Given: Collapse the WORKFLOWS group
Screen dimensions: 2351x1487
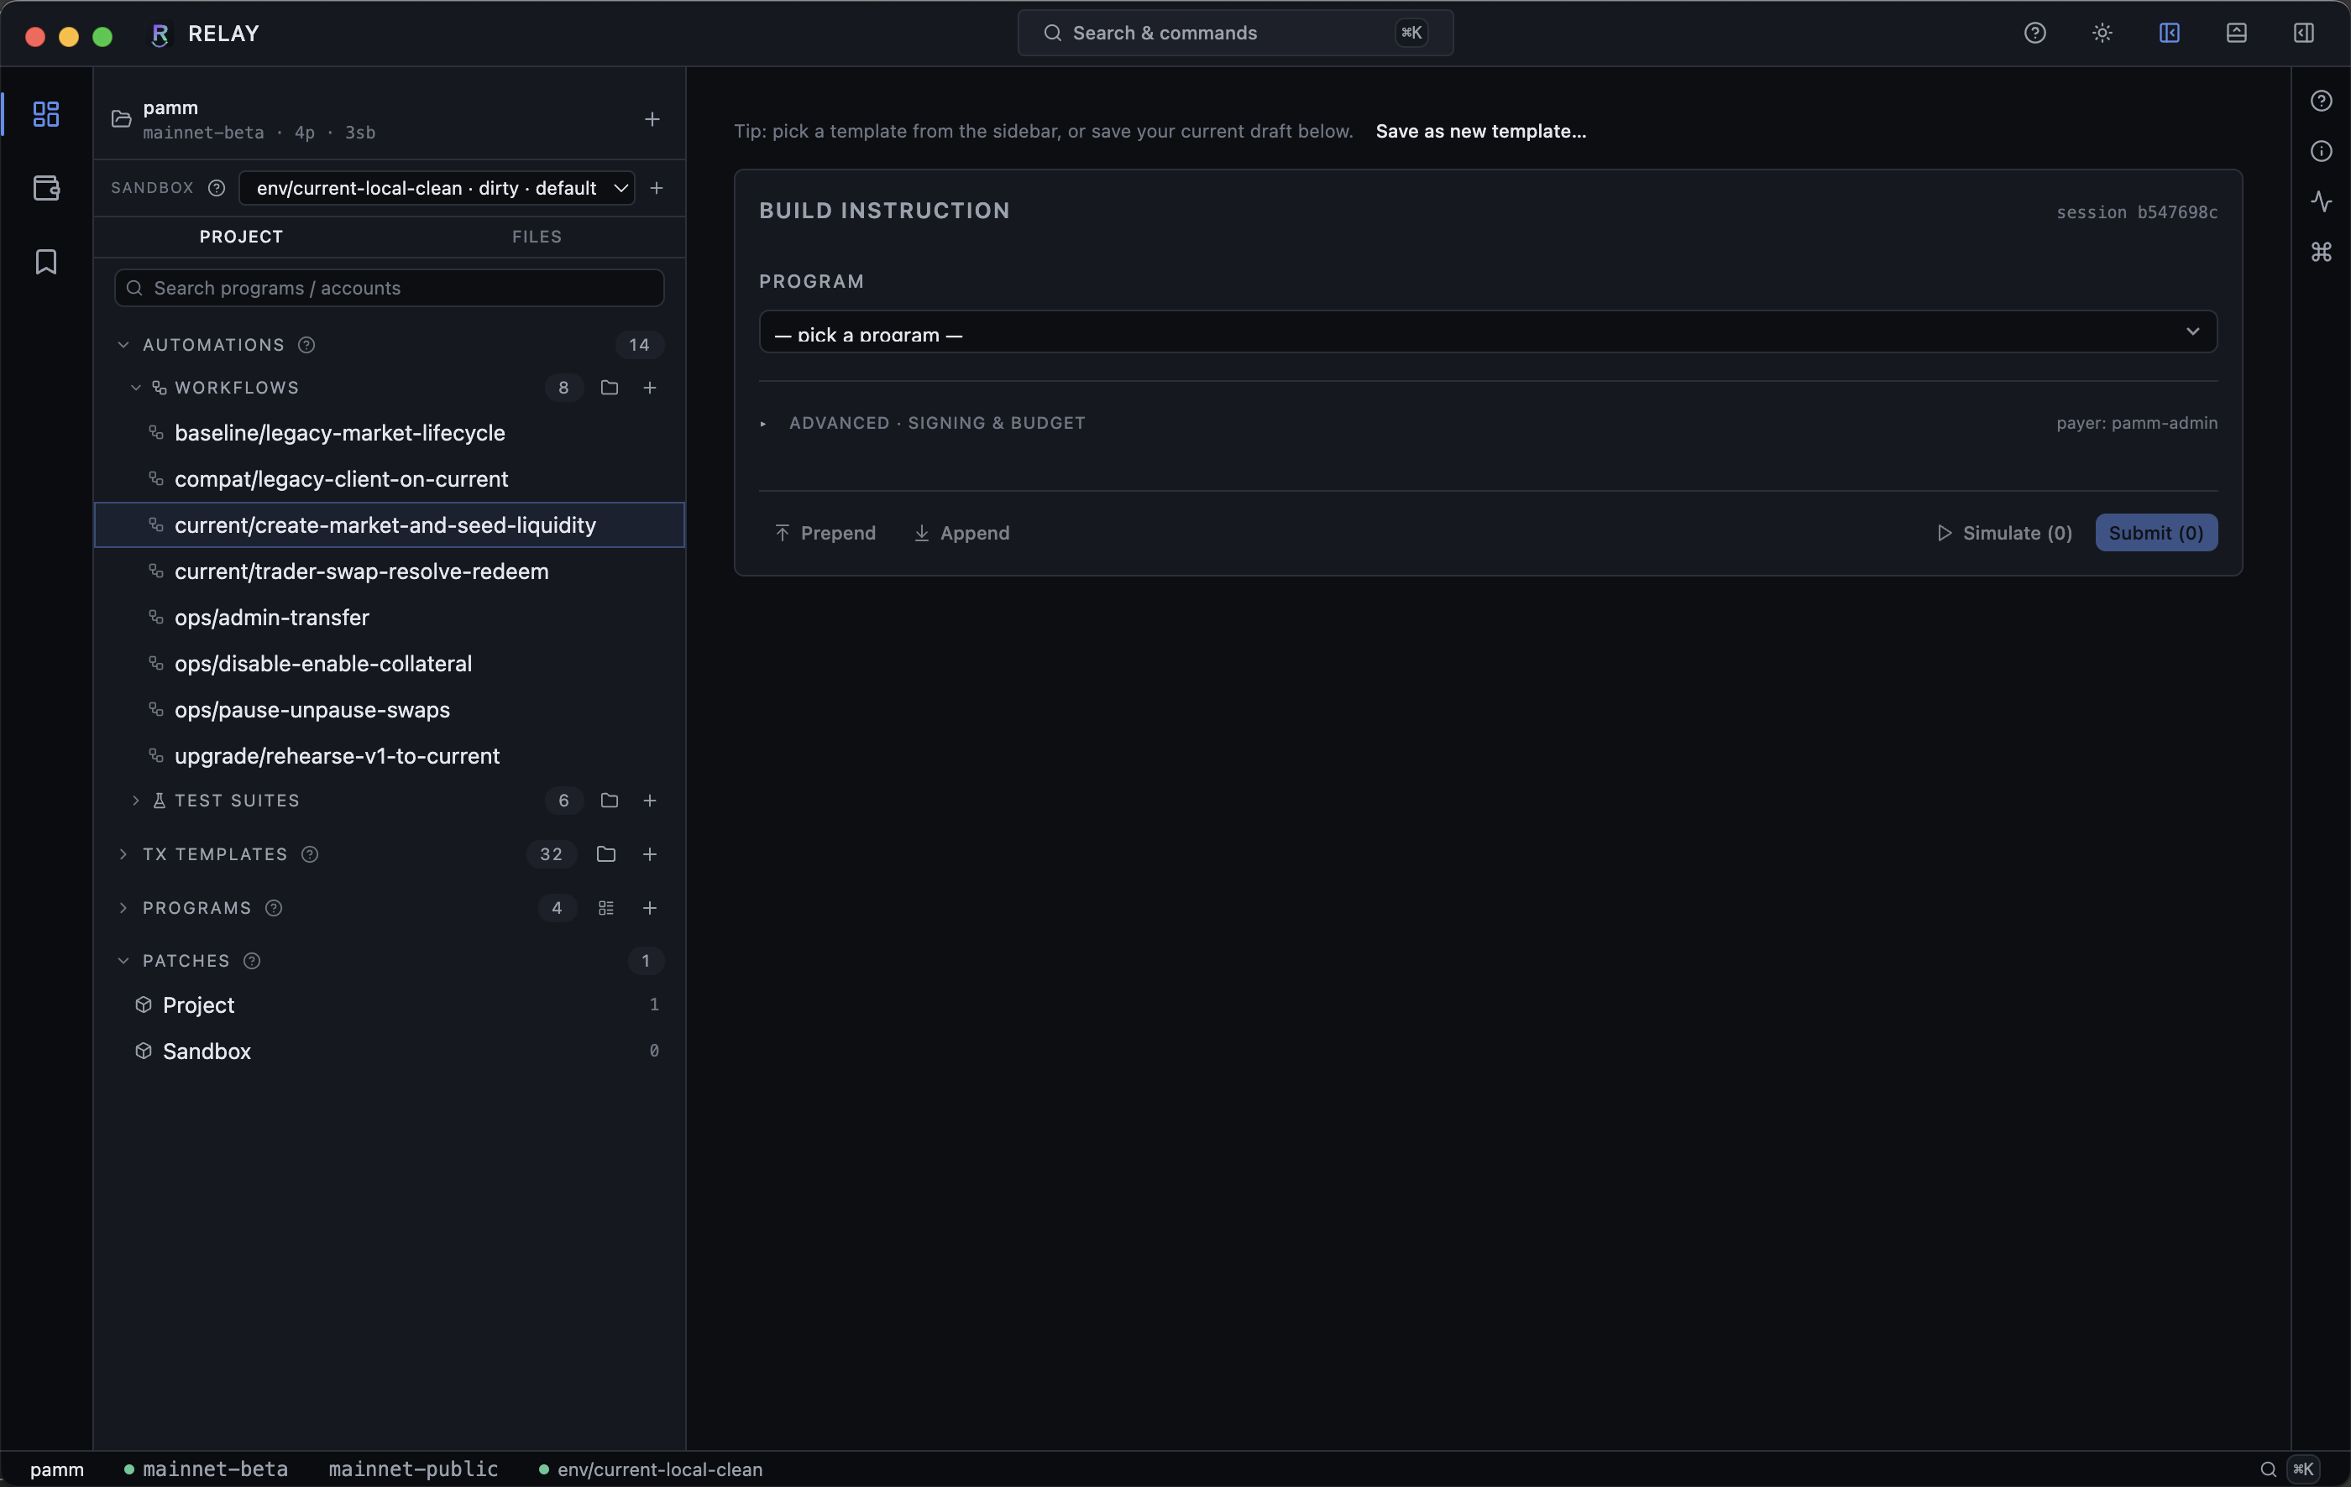Looking at the screenshot, I should pos(136,388).
